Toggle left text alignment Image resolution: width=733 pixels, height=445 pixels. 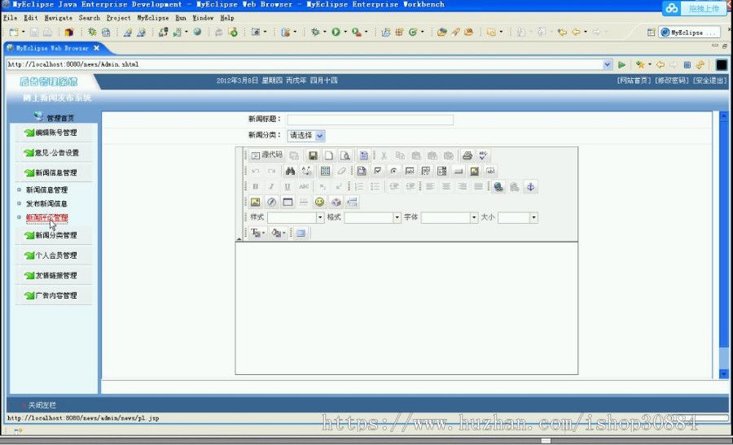pyautogui.click(x=430, y=187)
